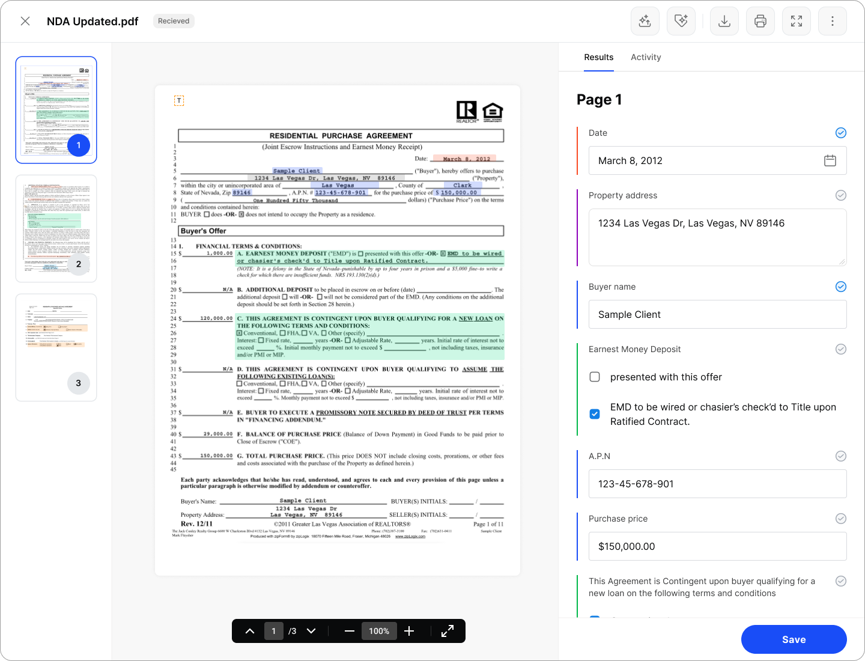Click the AI sparkle extract icon
Viewport: 865px width, 661px height.
pos(645,22)
